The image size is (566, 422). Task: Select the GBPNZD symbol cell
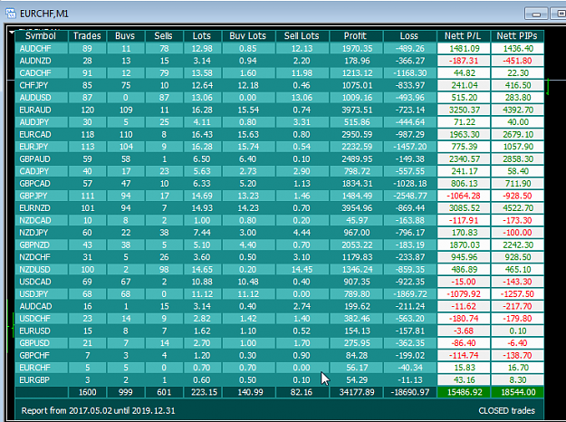(x=41, y=245)
